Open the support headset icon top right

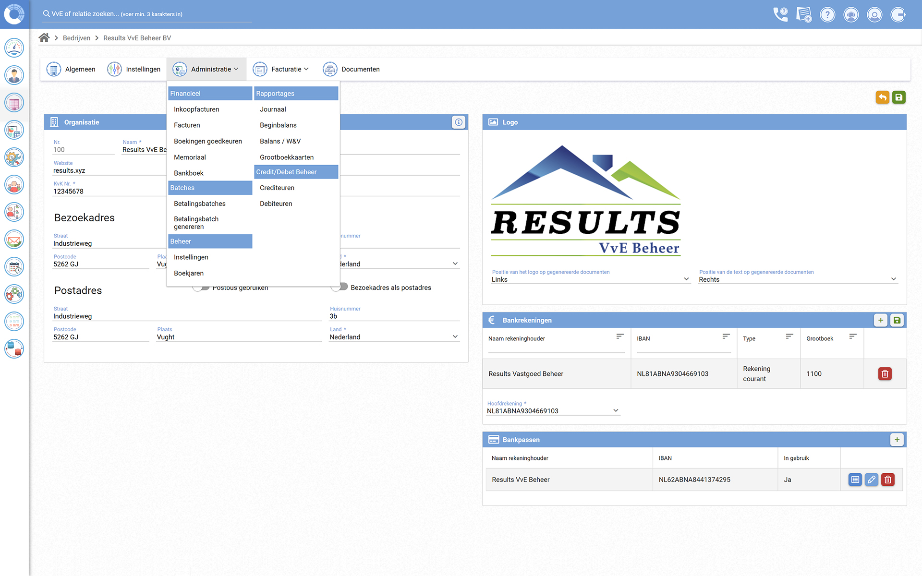pyautogui.click(x=851, y=14)
